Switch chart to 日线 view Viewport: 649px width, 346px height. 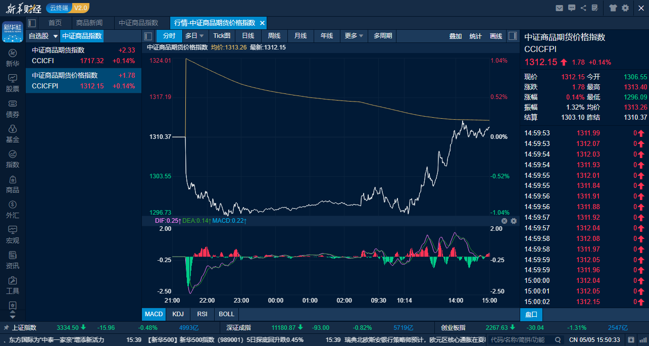tap(248, 36)
